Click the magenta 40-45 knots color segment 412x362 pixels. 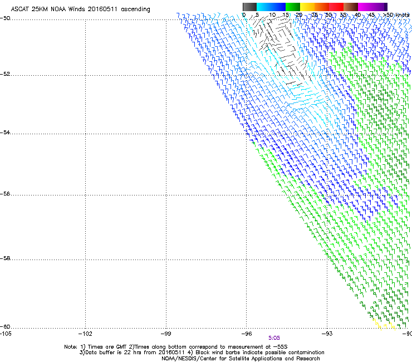365,7
